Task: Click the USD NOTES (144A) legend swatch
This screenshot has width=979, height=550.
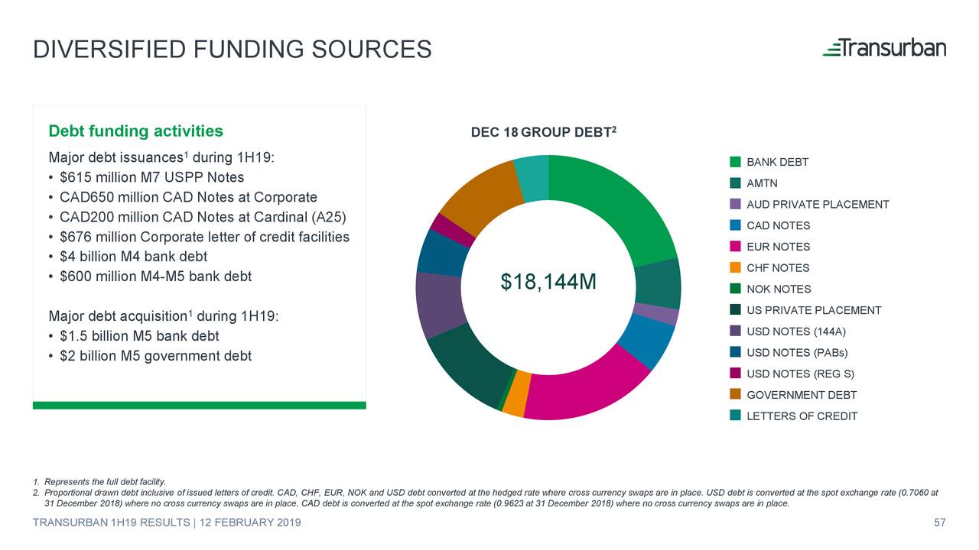Action: (735, 331)
